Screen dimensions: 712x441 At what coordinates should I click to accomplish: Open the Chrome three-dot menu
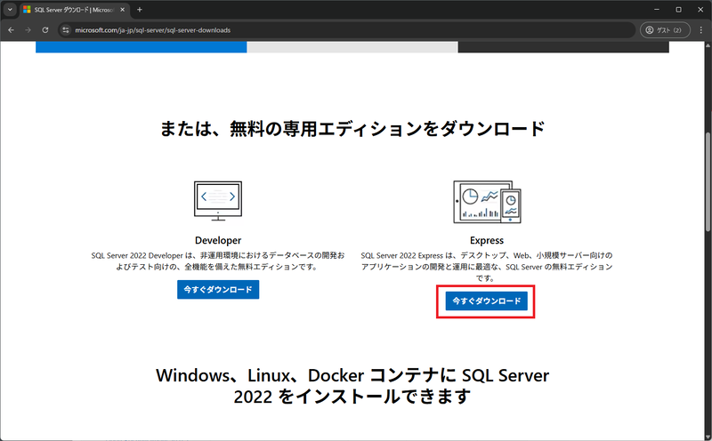coord(701,30)
